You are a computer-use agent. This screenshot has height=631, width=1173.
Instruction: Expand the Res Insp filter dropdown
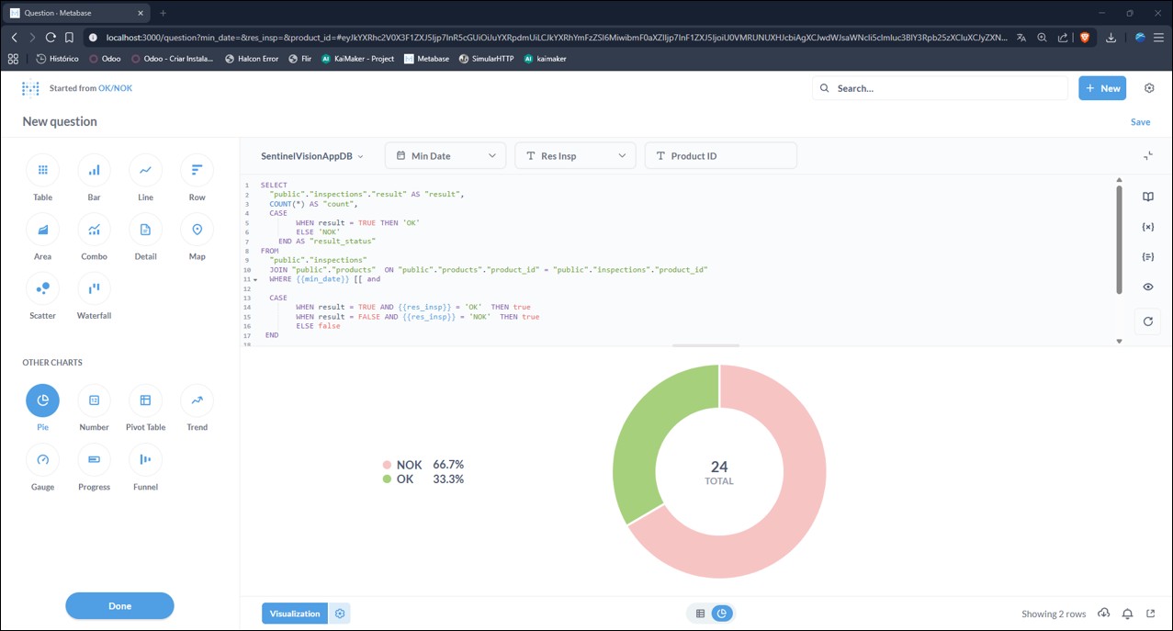click(x=576, y=156)
